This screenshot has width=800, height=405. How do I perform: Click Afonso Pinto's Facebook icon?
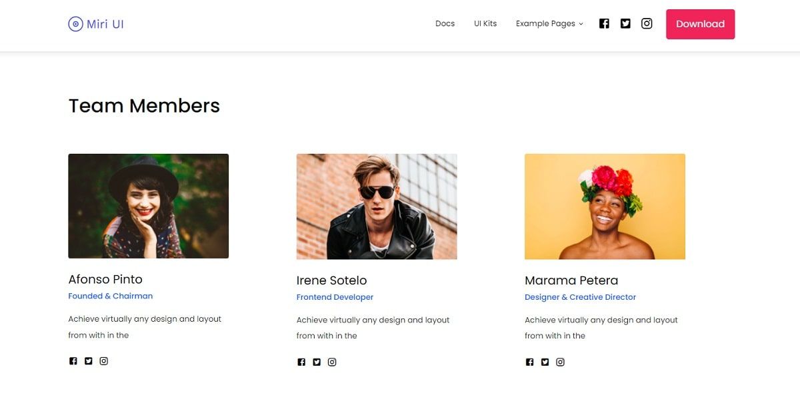coord(73,360)
